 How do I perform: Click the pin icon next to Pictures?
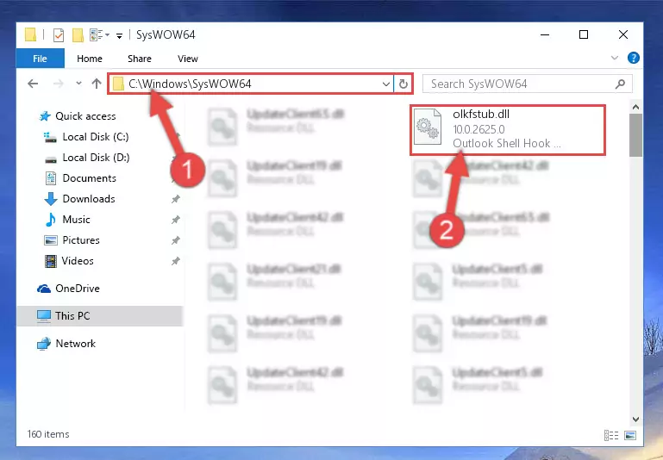pyautogui.click(x=176, y=240)
